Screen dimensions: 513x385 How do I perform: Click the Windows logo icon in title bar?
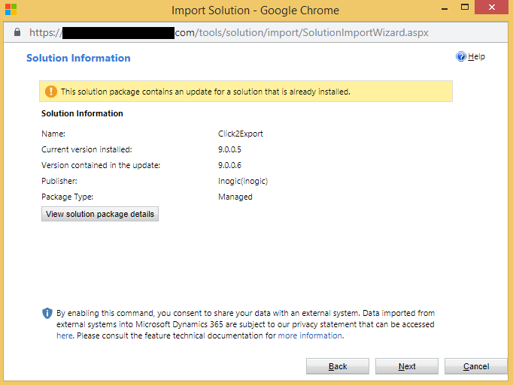click(11, 10)
